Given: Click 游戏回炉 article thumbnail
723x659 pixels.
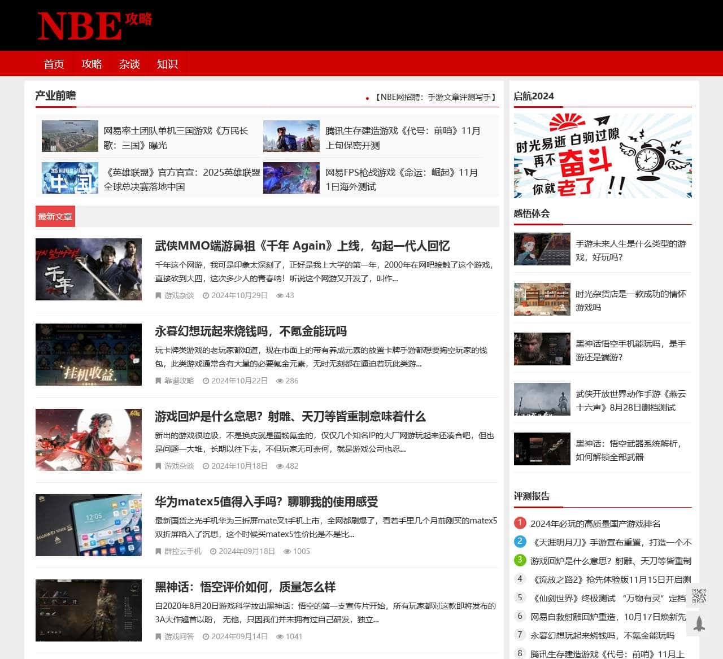Looking at the screenshot, I should click(x=89, y=440).
